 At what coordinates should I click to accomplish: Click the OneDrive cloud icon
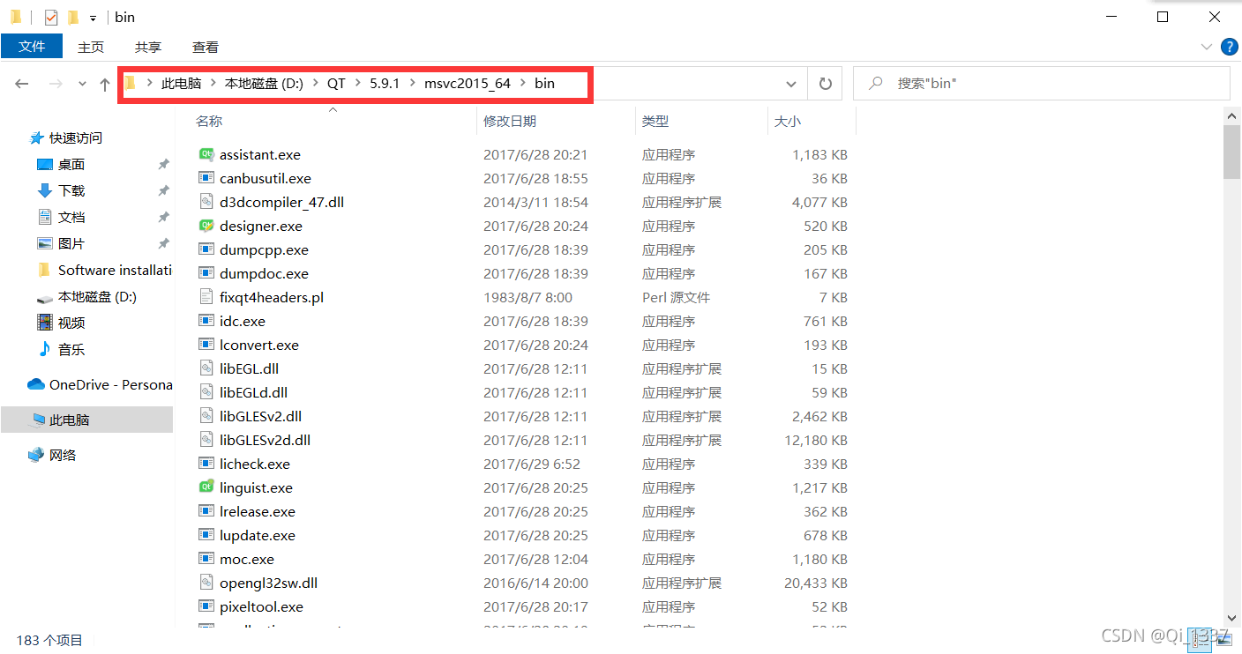point(36,384)
